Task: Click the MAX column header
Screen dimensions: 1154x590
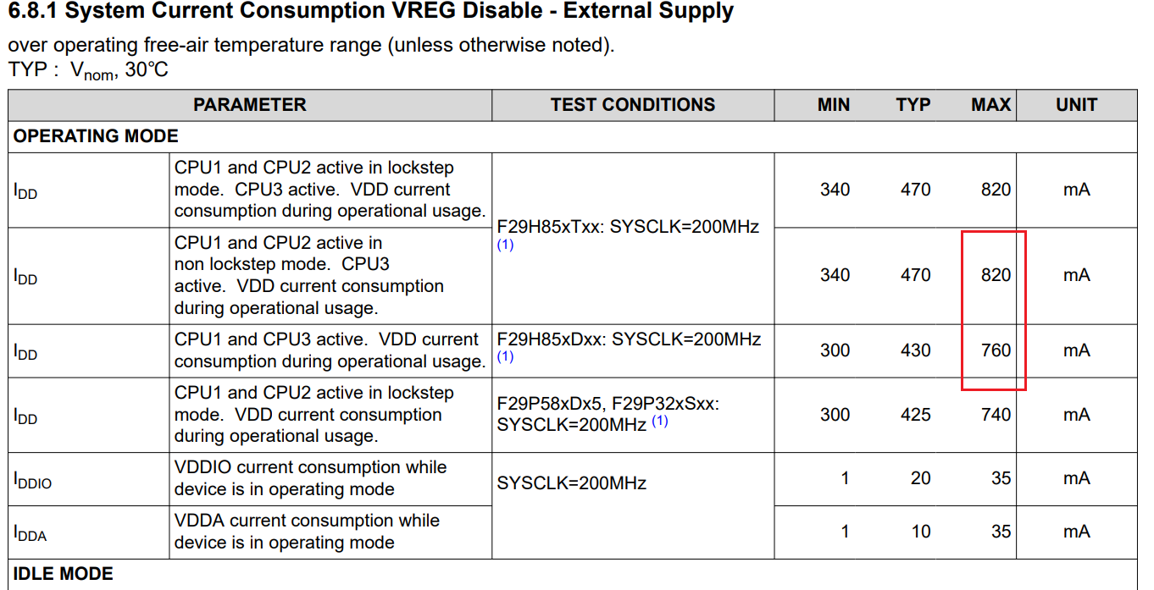Action: [x=991, y=105]
